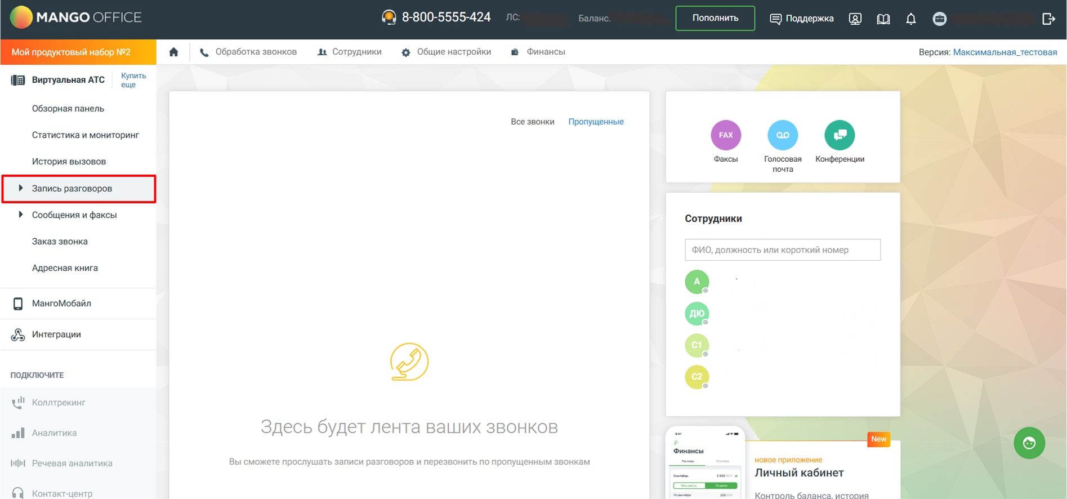Image resolution: width=1067 pixels, height=499 pixels.
Task: Open Voicemail (Голосовая почта) icon
Action: point(782,135)
